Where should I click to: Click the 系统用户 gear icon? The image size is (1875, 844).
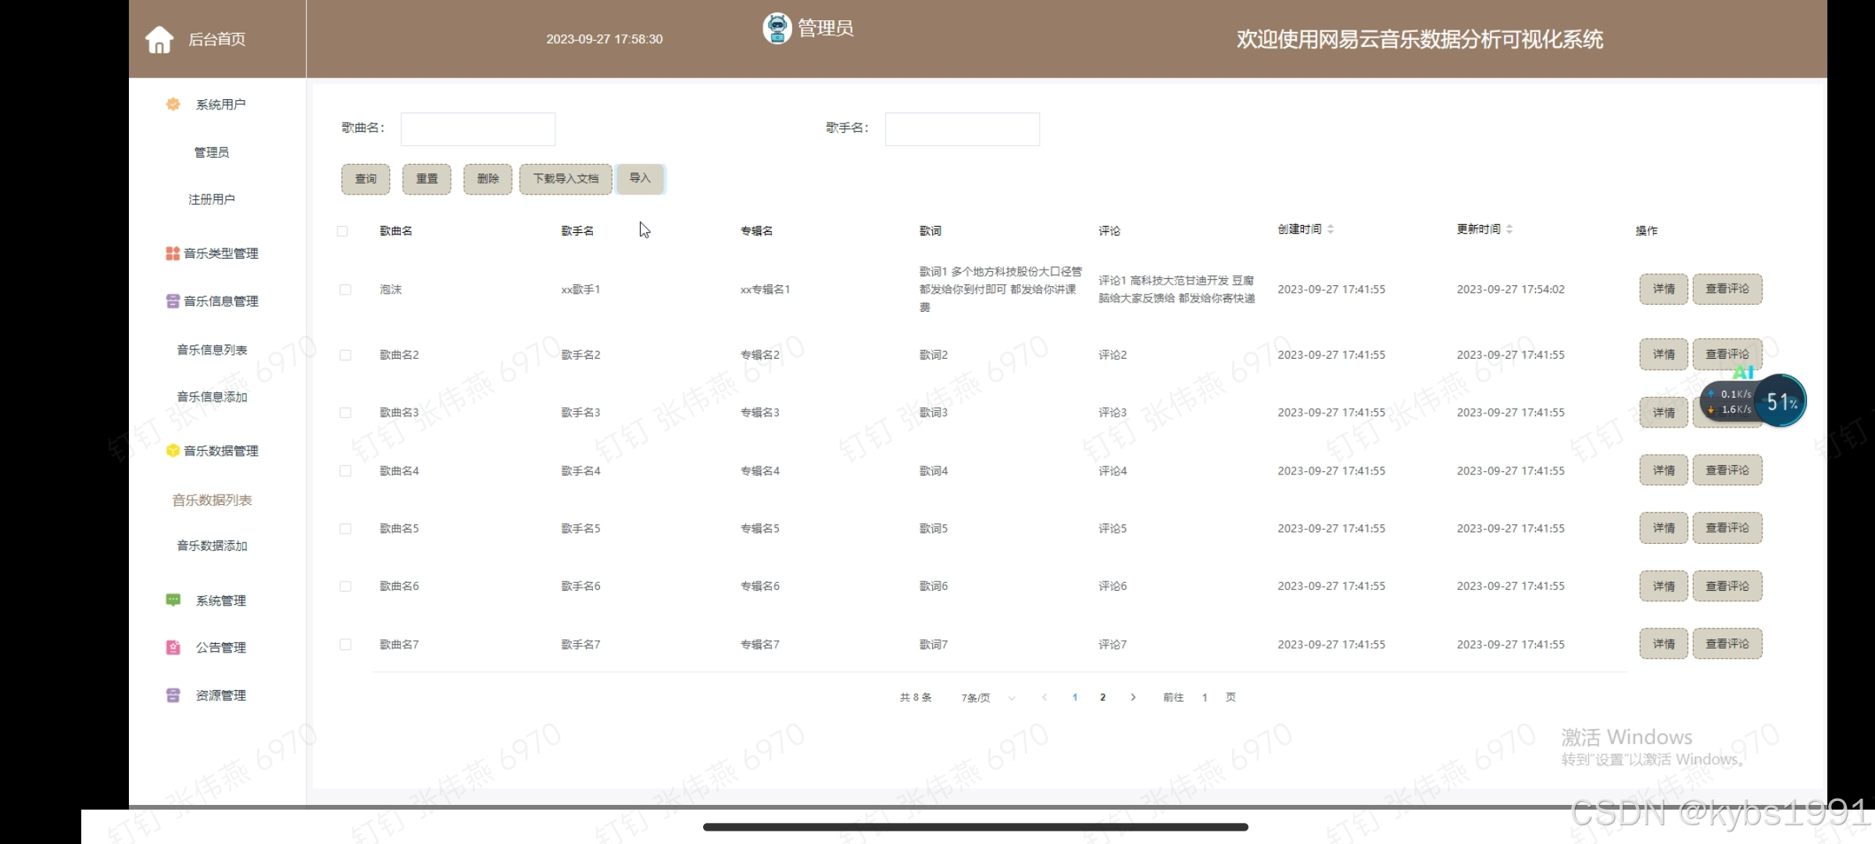coord(173,104)
